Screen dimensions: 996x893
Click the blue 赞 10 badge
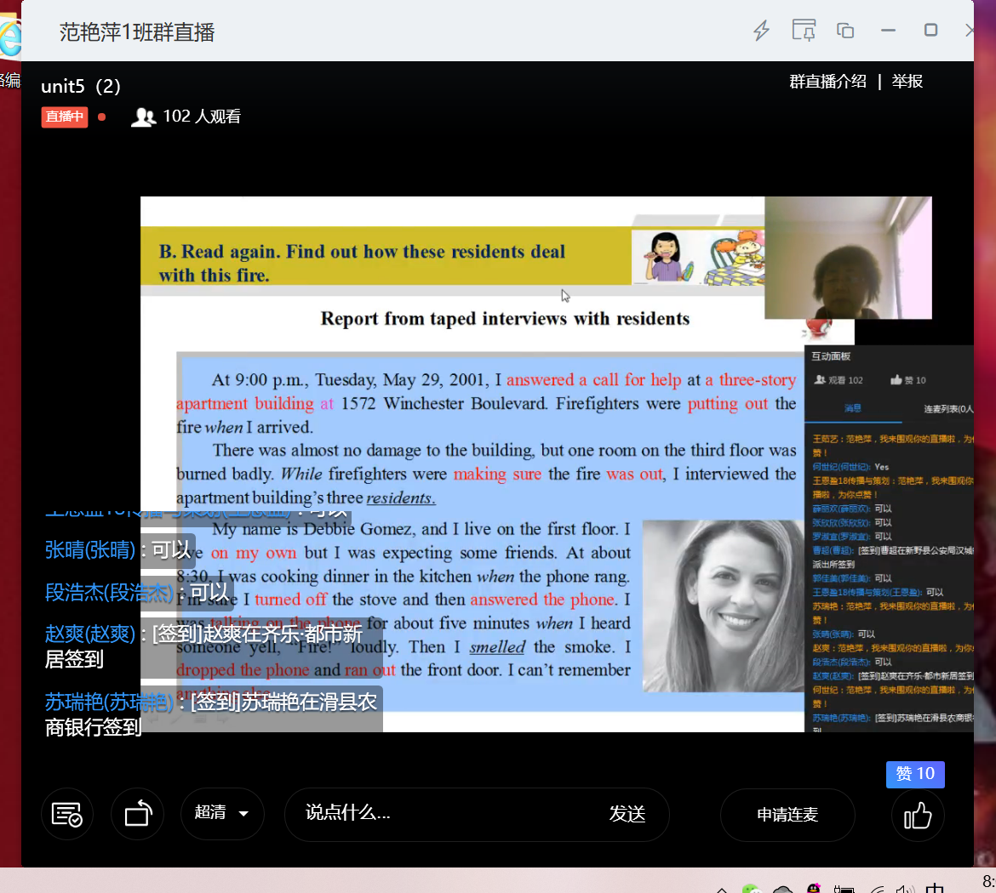915,774
